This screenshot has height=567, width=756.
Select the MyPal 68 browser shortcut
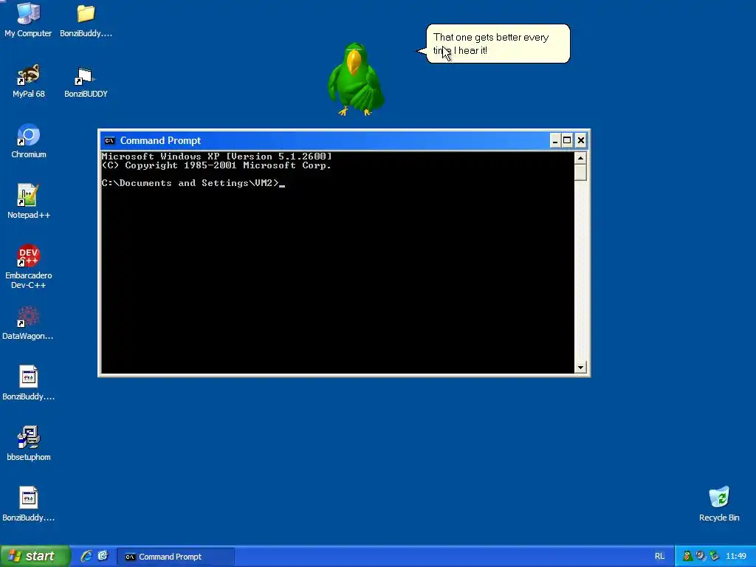click(x=29, y=80)
